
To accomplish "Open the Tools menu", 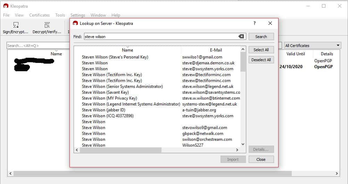I will pyautogui.click(x=60, y=15).
